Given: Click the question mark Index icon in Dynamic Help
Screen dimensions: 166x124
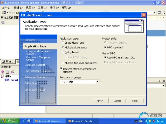Looking at the screenshot, I should (x=8, y=72).
